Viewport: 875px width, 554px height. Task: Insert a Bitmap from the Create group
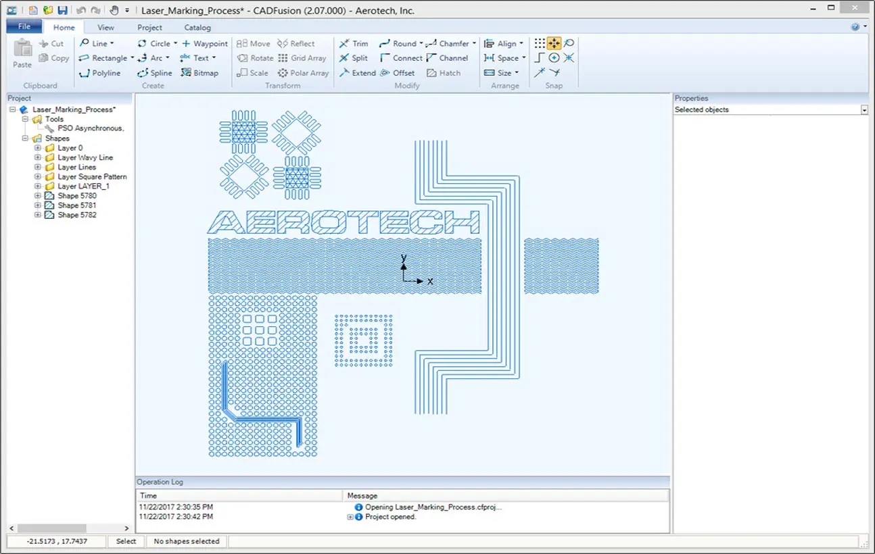pyautogui.click(x=200, y=73)
